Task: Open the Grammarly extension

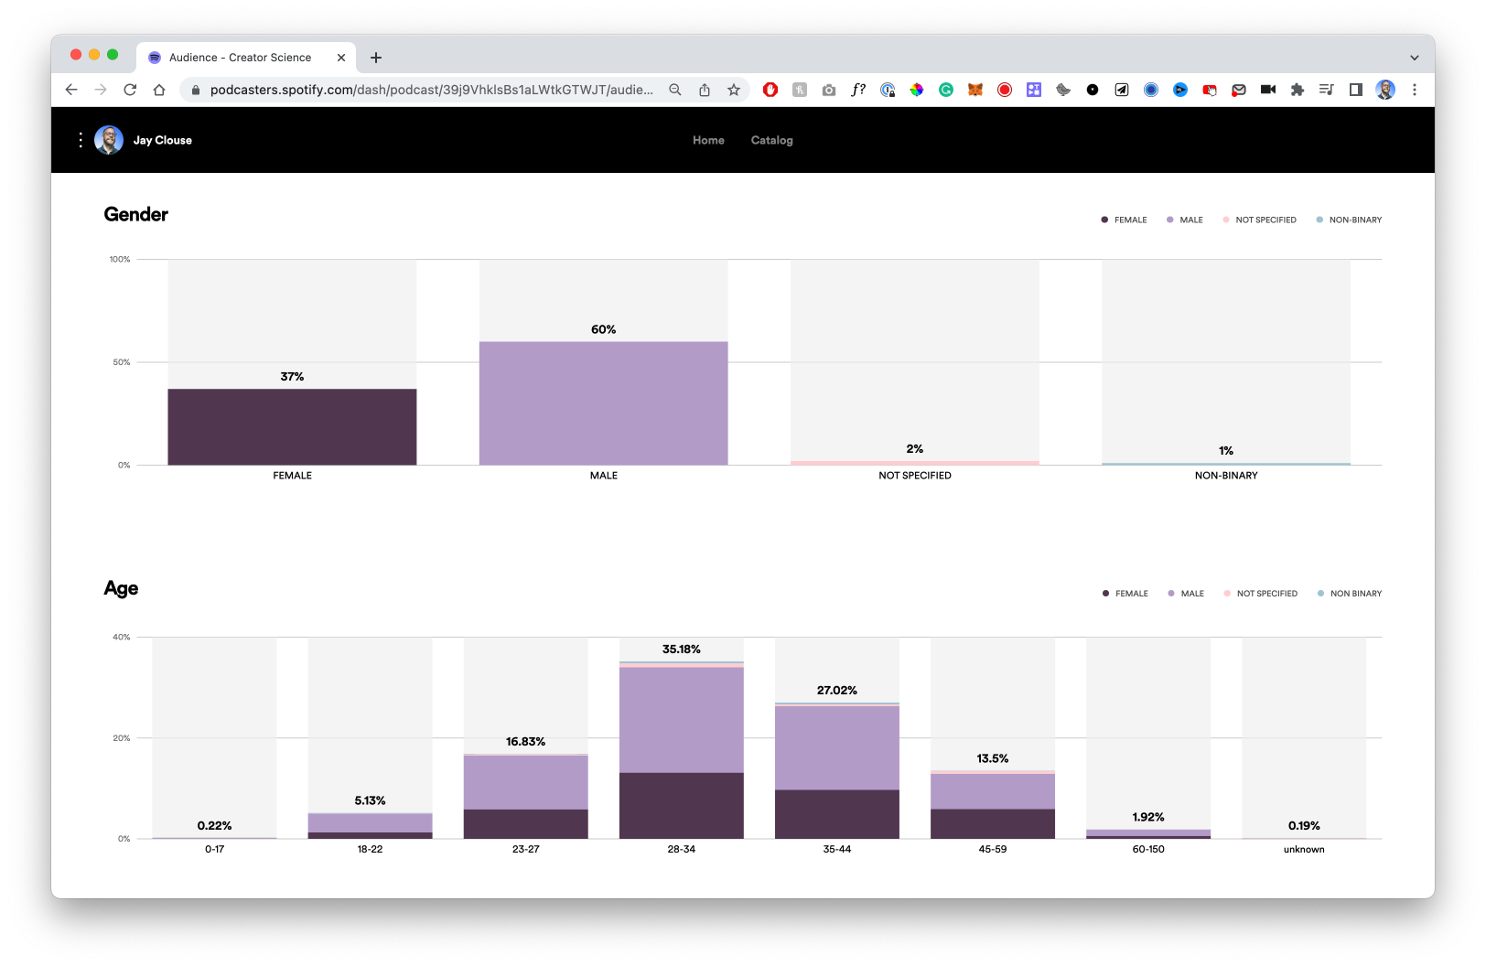Action: coord(946,90)
